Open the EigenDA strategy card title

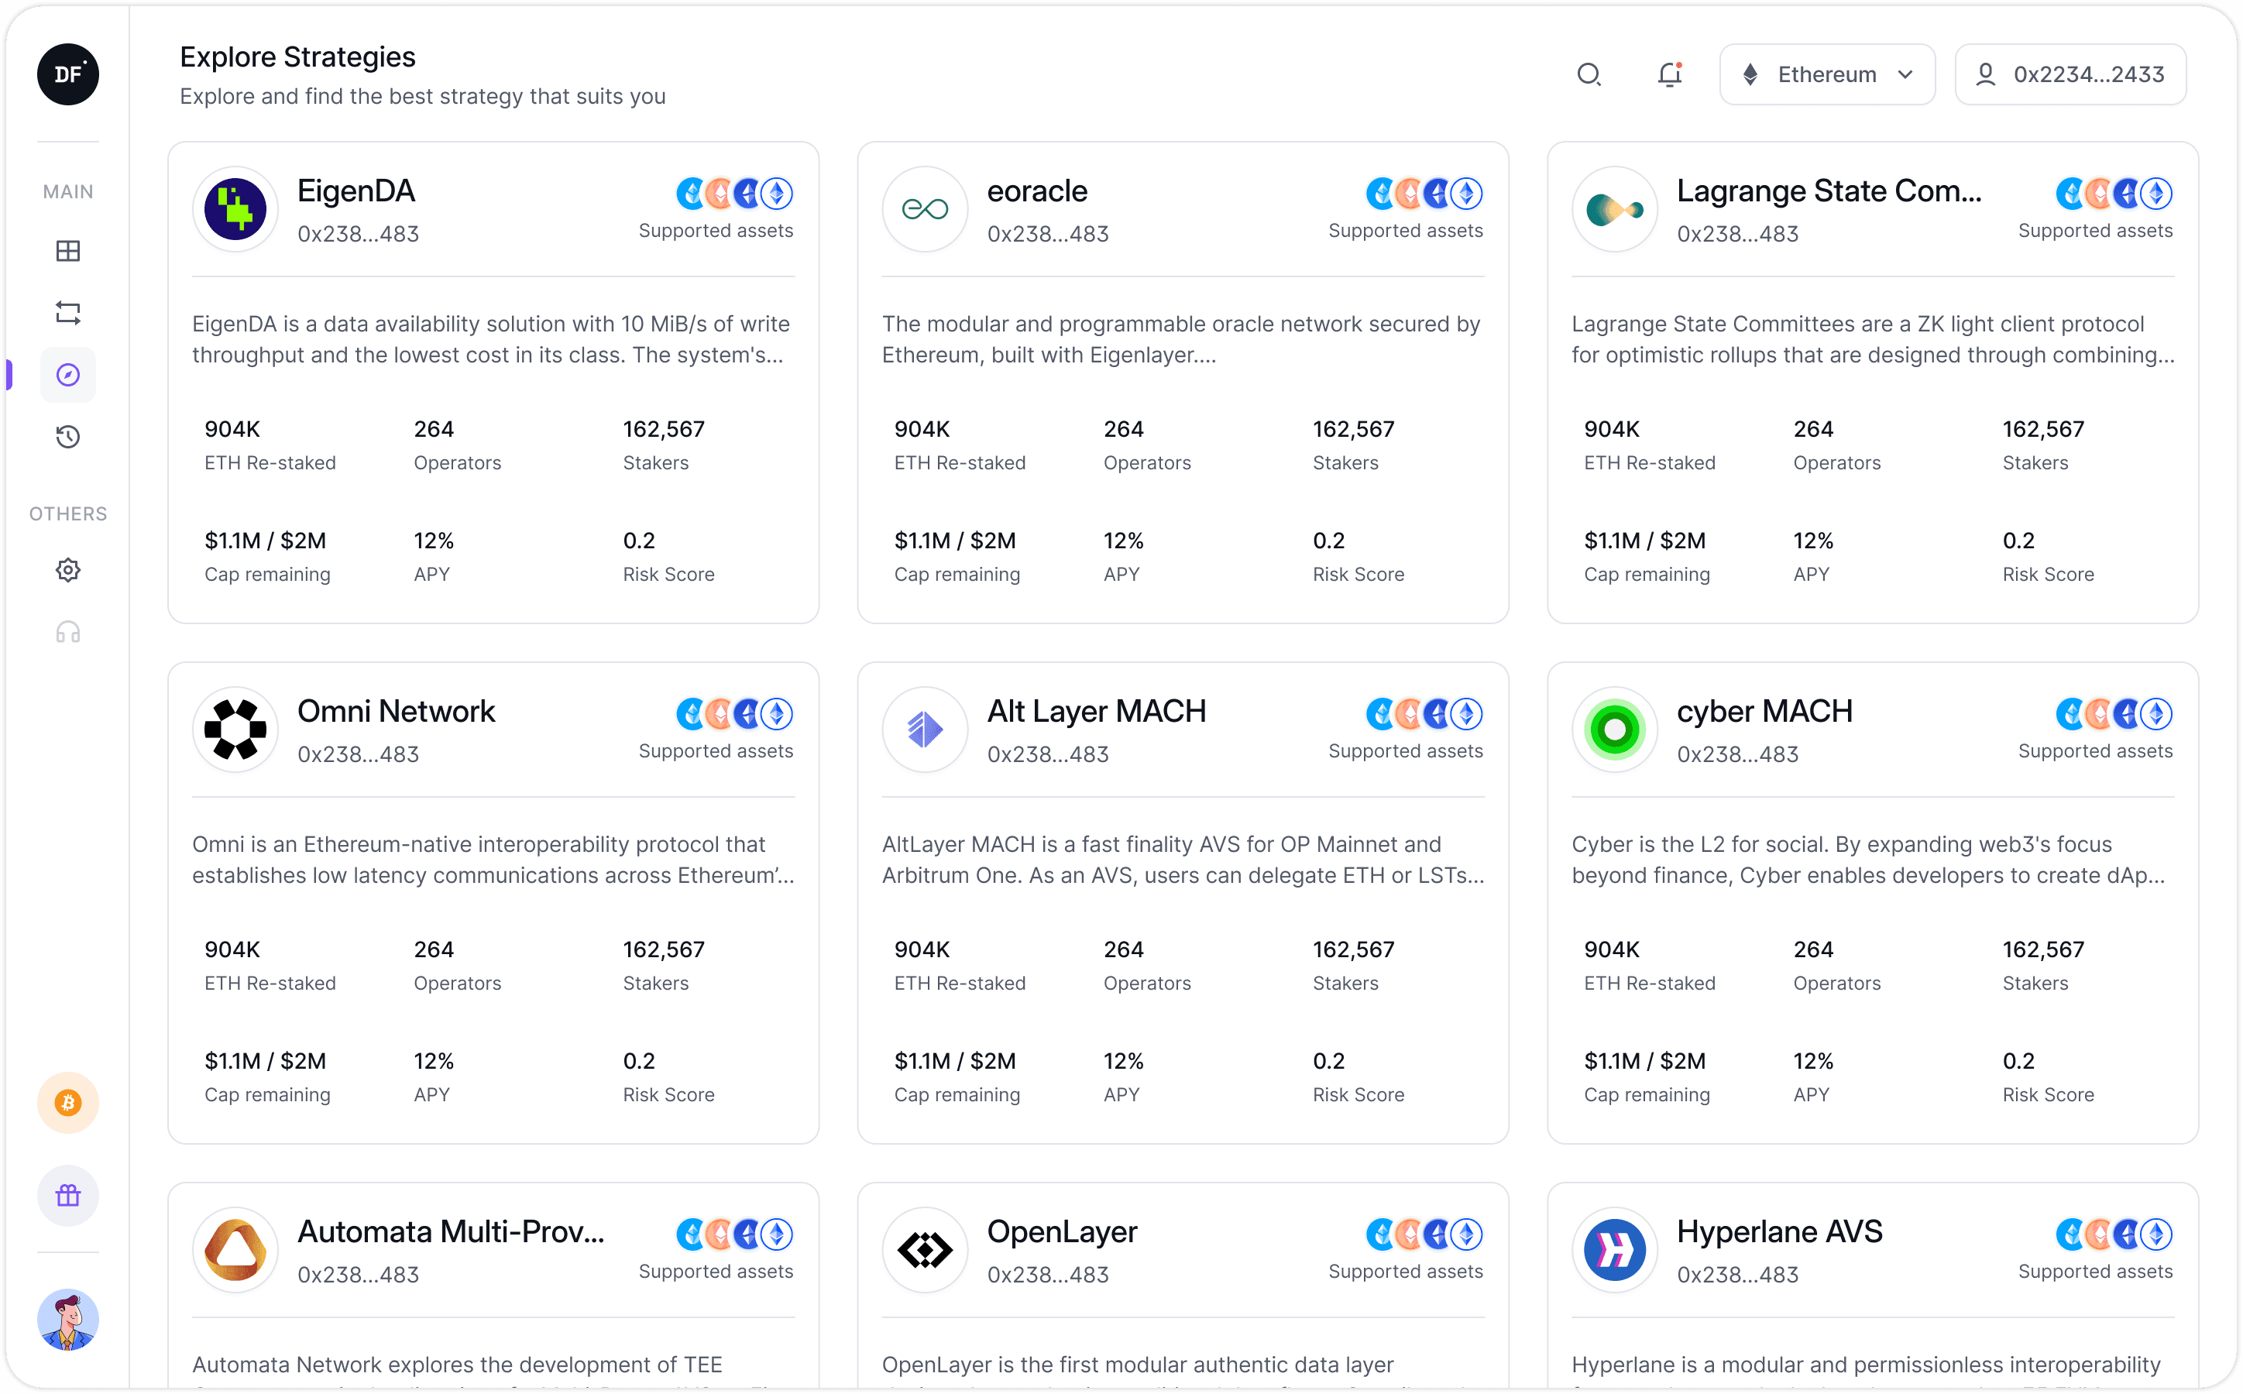356,191
